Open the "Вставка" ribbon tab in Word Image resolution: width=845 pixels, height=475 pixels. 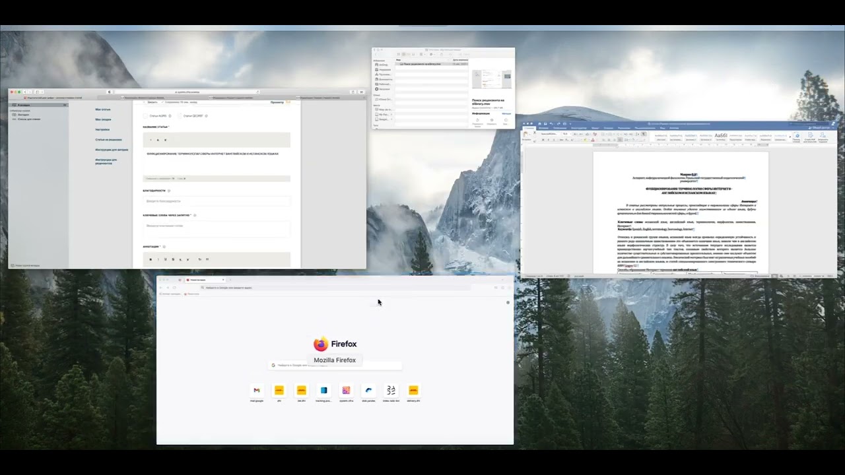(x=544, y=128)
